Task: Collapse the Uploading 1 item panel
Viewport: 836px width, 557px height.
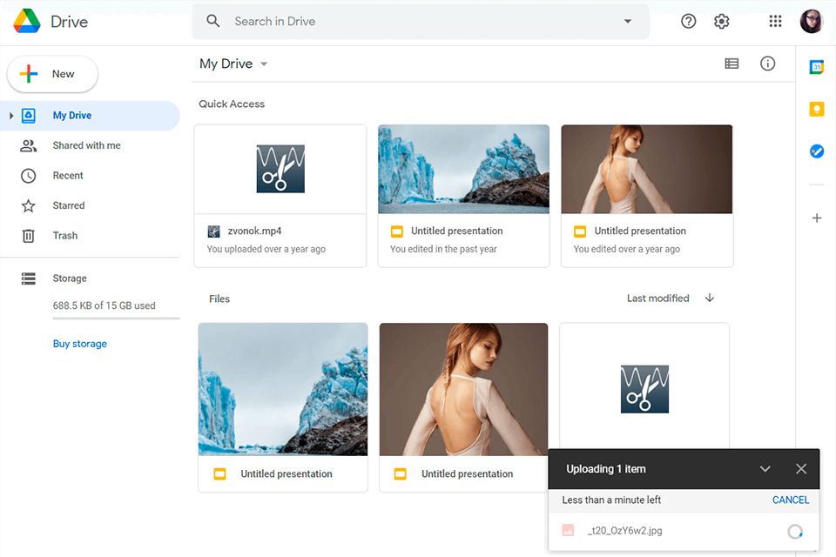Action: tap(765, 468)
